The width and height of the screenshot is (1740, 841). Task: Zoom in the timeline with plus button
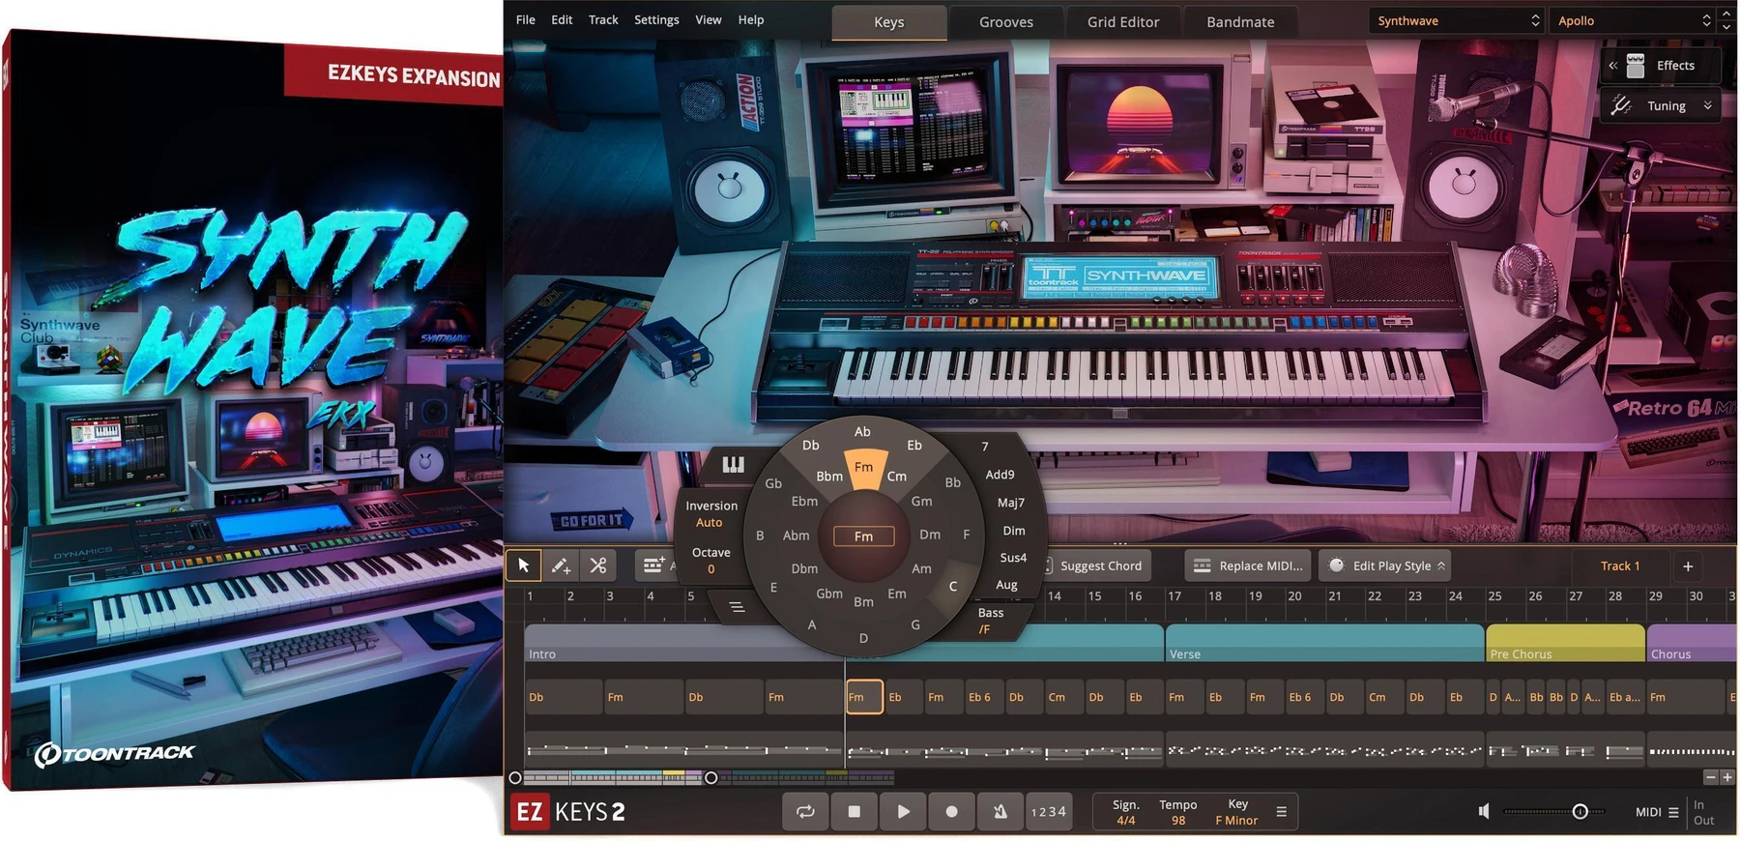(x=1727, y=777)
